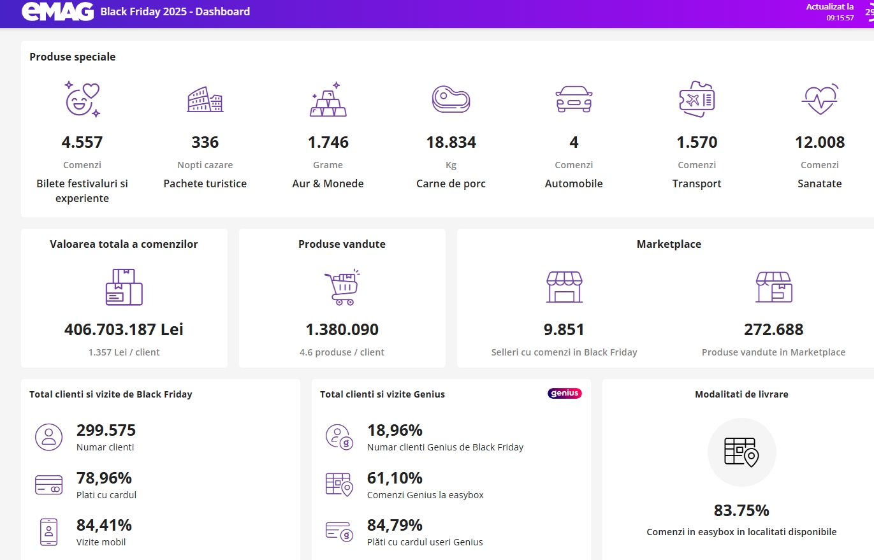Screen dimensions: 874x560
Task: Click the Plati cu cardul card icon
Action: click(x=49, y=485)
